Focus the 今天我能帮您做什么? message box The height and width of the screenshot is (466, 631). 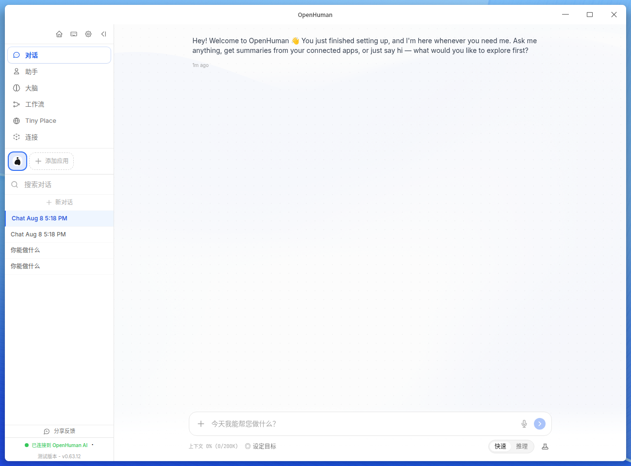click(x=362, y=424)
